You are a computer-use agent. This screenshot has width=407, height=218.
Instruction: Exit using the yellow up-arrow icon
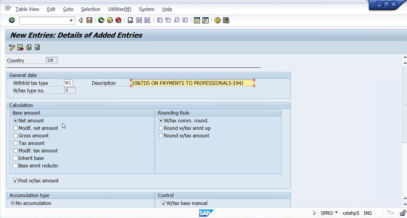tap(110, 20)
